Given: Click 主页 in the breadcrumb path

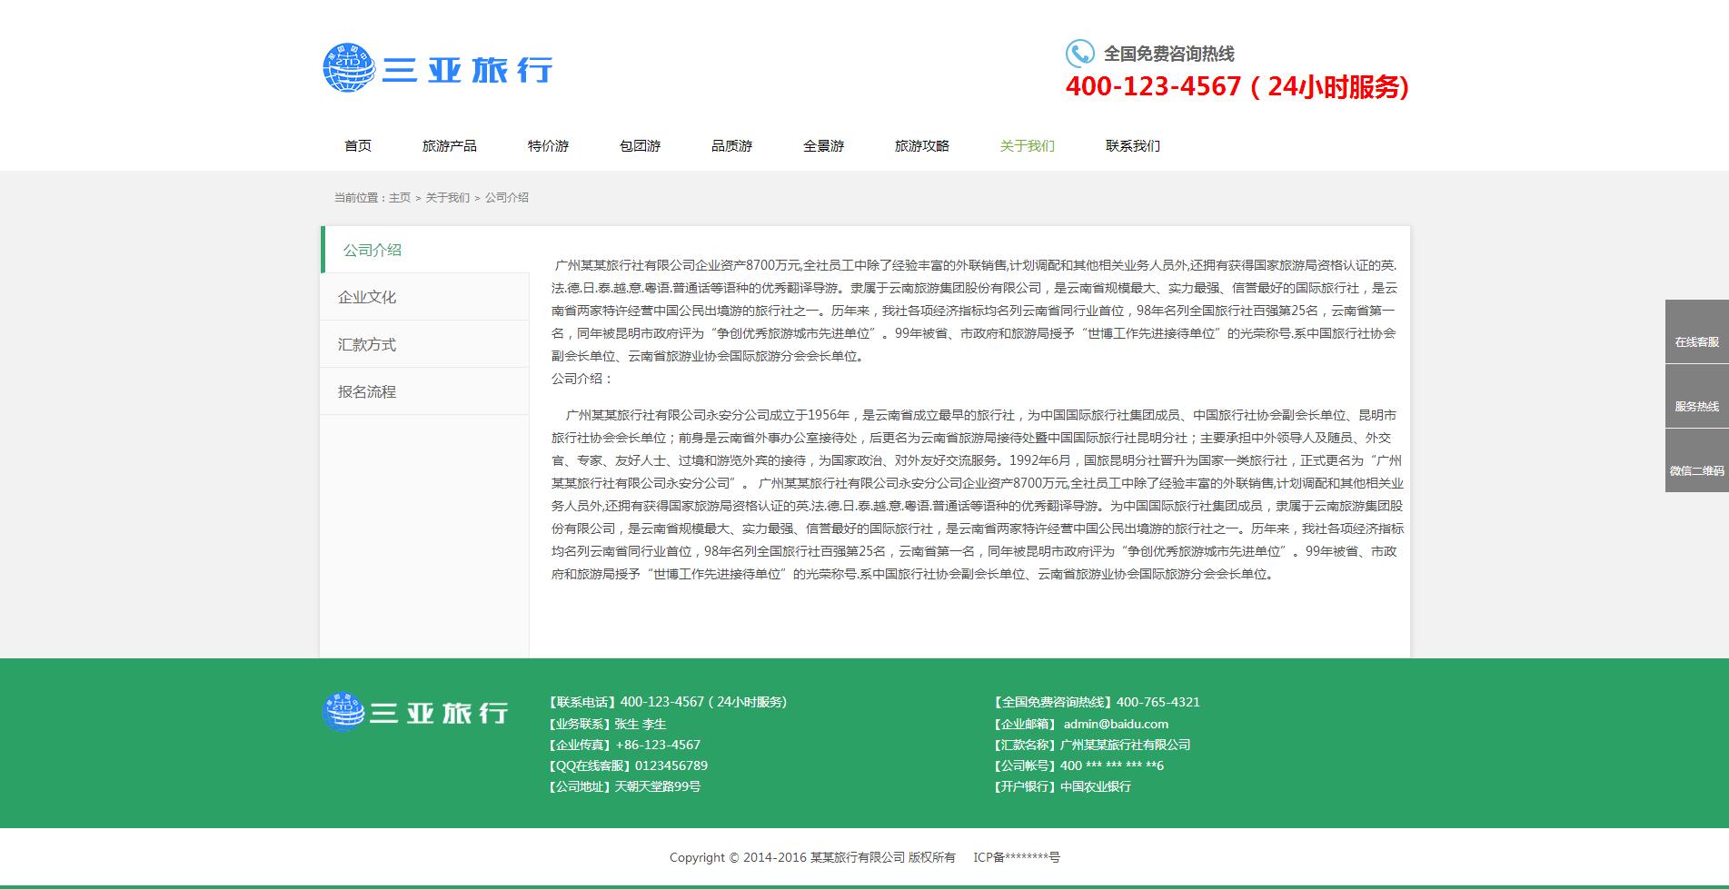Looking at the screenshot, I should click(400, 198).
